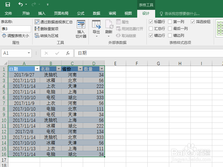Enable the 最后一列 last column checkbox

click(170, 29)
